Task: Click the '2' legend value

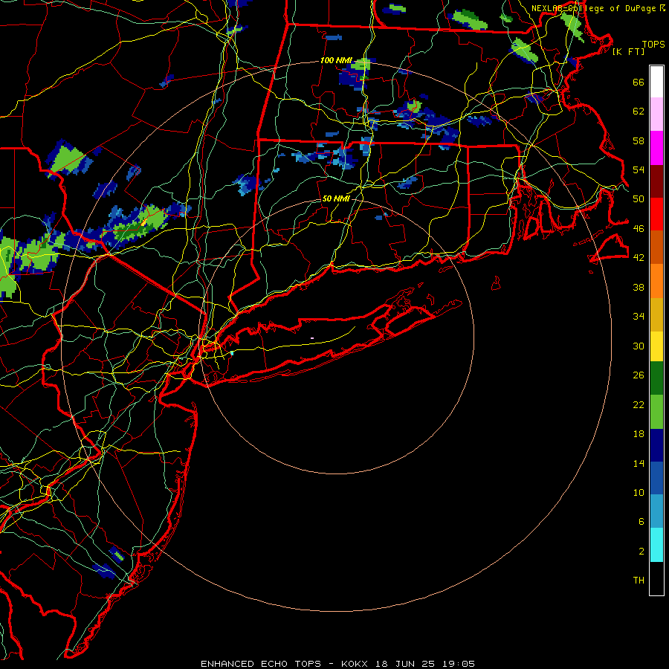Action: point(641,552)
